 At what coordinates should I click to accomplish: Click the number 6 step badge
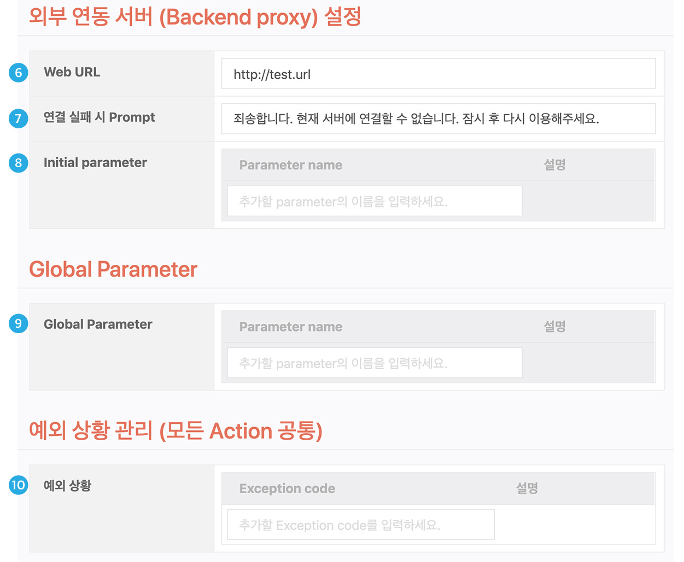coord(19,73)
